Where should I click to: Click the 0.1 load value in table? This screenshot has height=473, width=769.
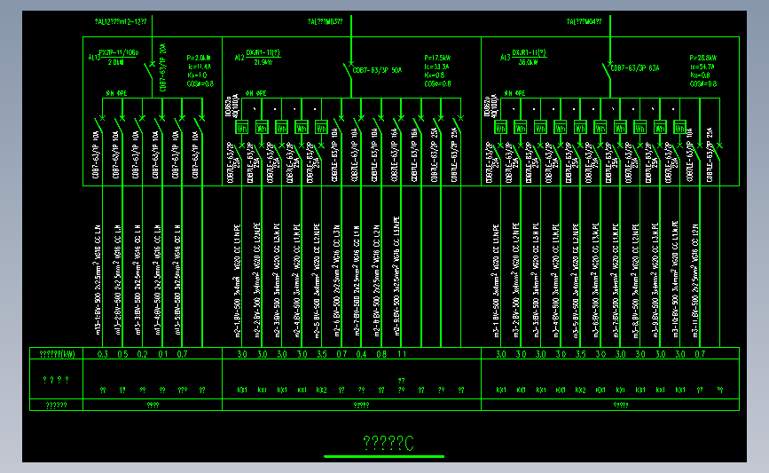[x=162, y=354]
